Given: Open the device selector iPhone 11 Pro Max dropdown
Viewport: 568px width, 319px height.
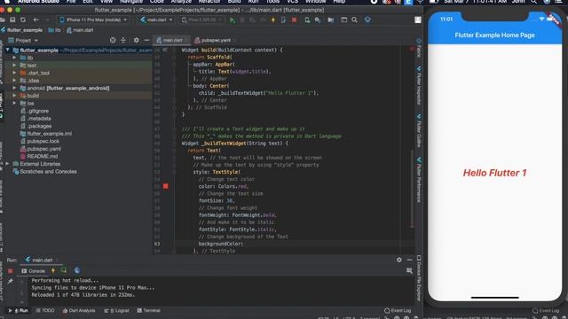Looking at the screenshot, I should point(93,19).
